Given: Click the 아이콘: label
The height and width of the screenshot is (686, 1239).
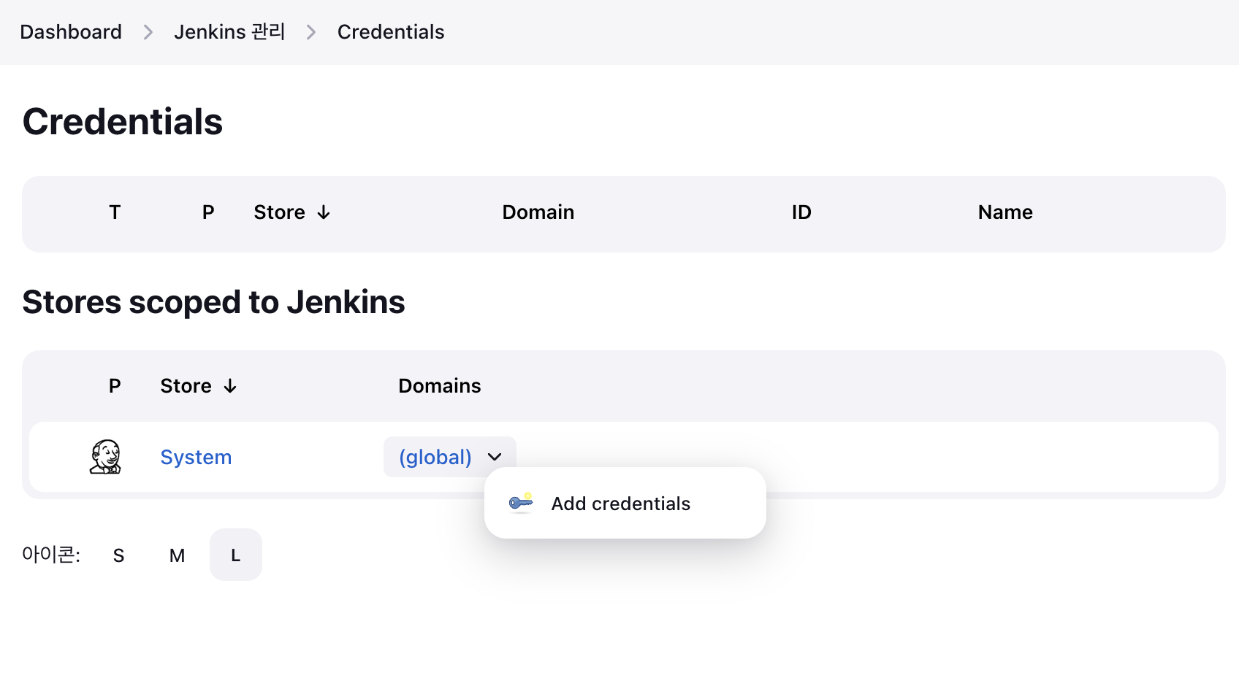Looking at the screenshot, I should point(51,555).
